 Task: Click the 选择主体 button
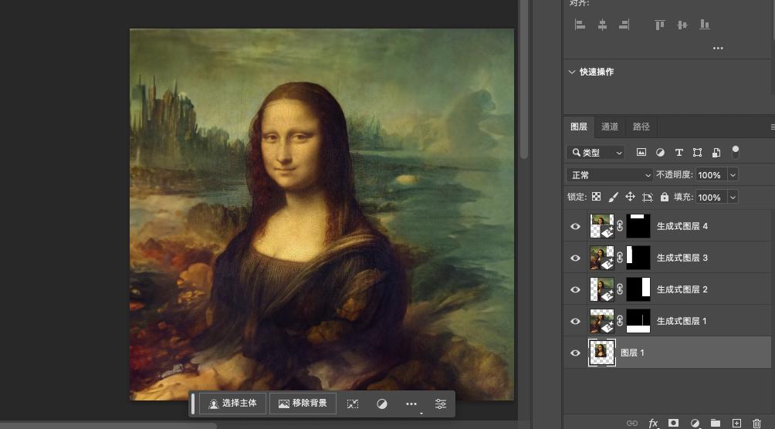point(233,404)
